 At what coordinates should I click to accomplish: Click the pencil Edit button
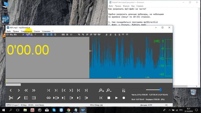click(x=19, y=98)
